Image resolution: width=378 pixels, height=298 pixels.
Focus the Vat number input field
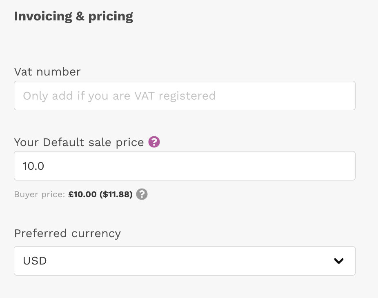pyautogui.click(x=185, y=96)
